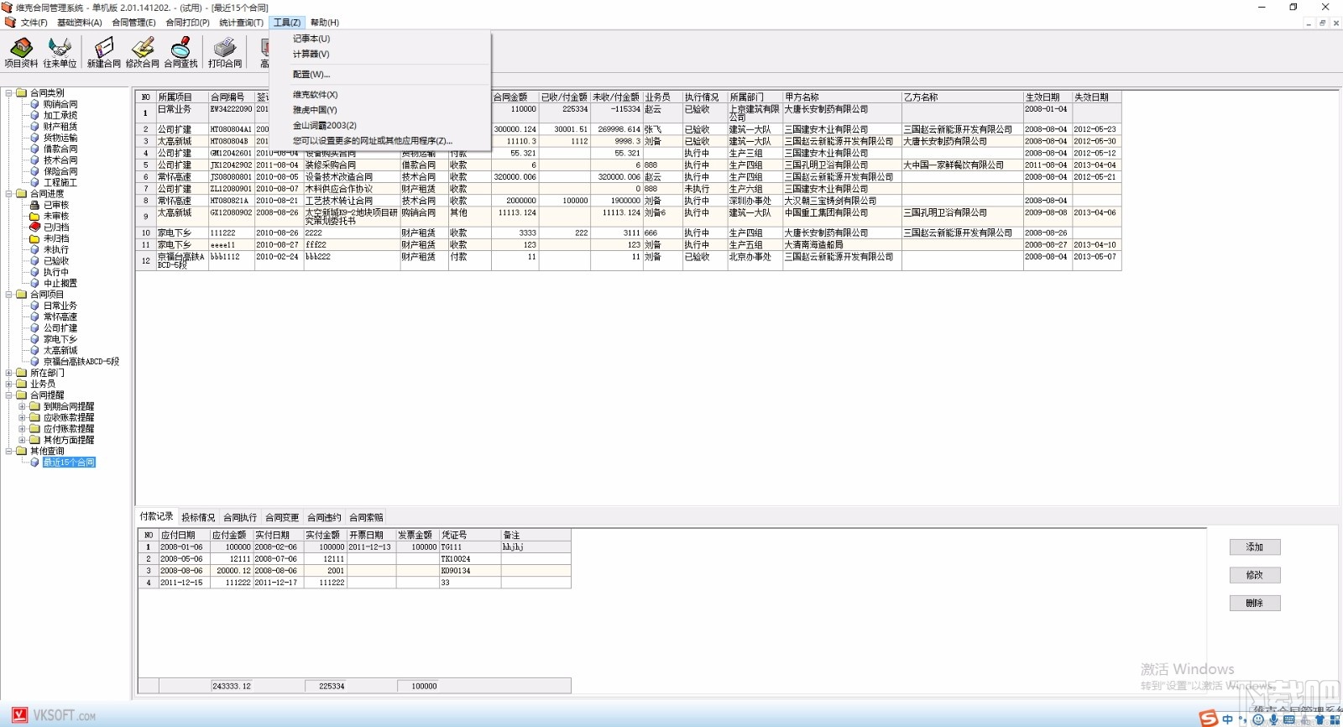Choose 记事本(U) from the tools menu

[311, 39]
